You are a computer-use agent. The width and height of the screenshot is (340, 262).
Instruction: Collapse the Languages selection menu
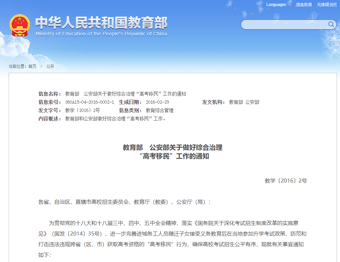click(x=276, y=5)
